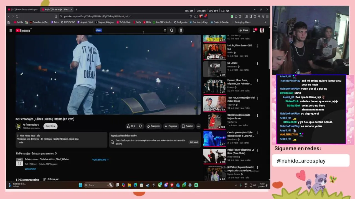This screenshot has height=199, width=355.
Task: Open the weather widget Bajada de las te...
Action: (17, 185)
